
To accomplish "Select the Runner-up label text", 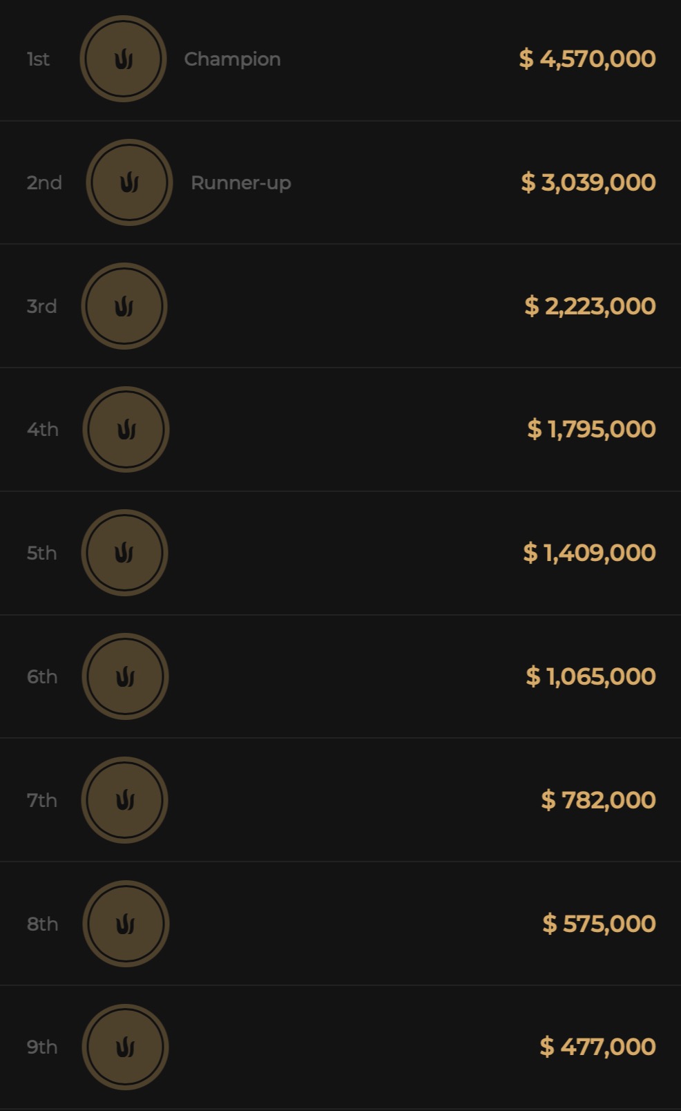I will pyautogui.click(x=240, y=183).
